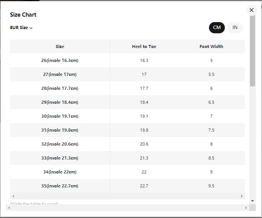The image size is (262, 218).
Task: Click the table's right scroll arrow
Action: (241, 196)
